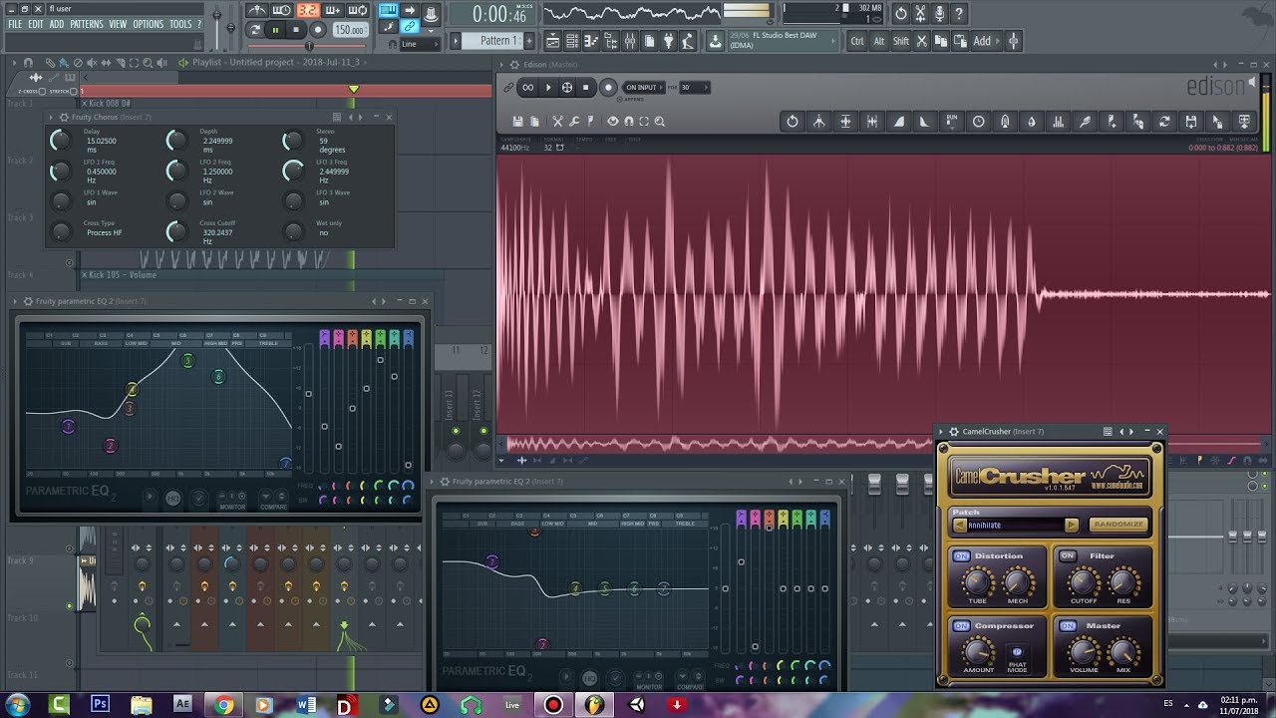Click the CamelCrusher CUTOFF knob
Screen dimensions: 1276x718
pos(1083,582)
